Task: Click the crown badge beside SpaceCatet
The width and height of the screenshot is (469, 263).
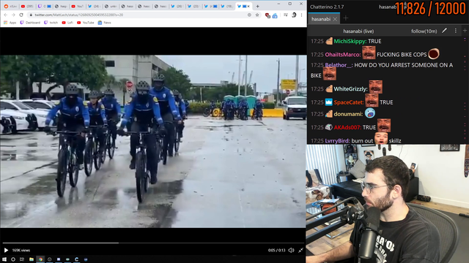Action: click(x=329, y=102)
